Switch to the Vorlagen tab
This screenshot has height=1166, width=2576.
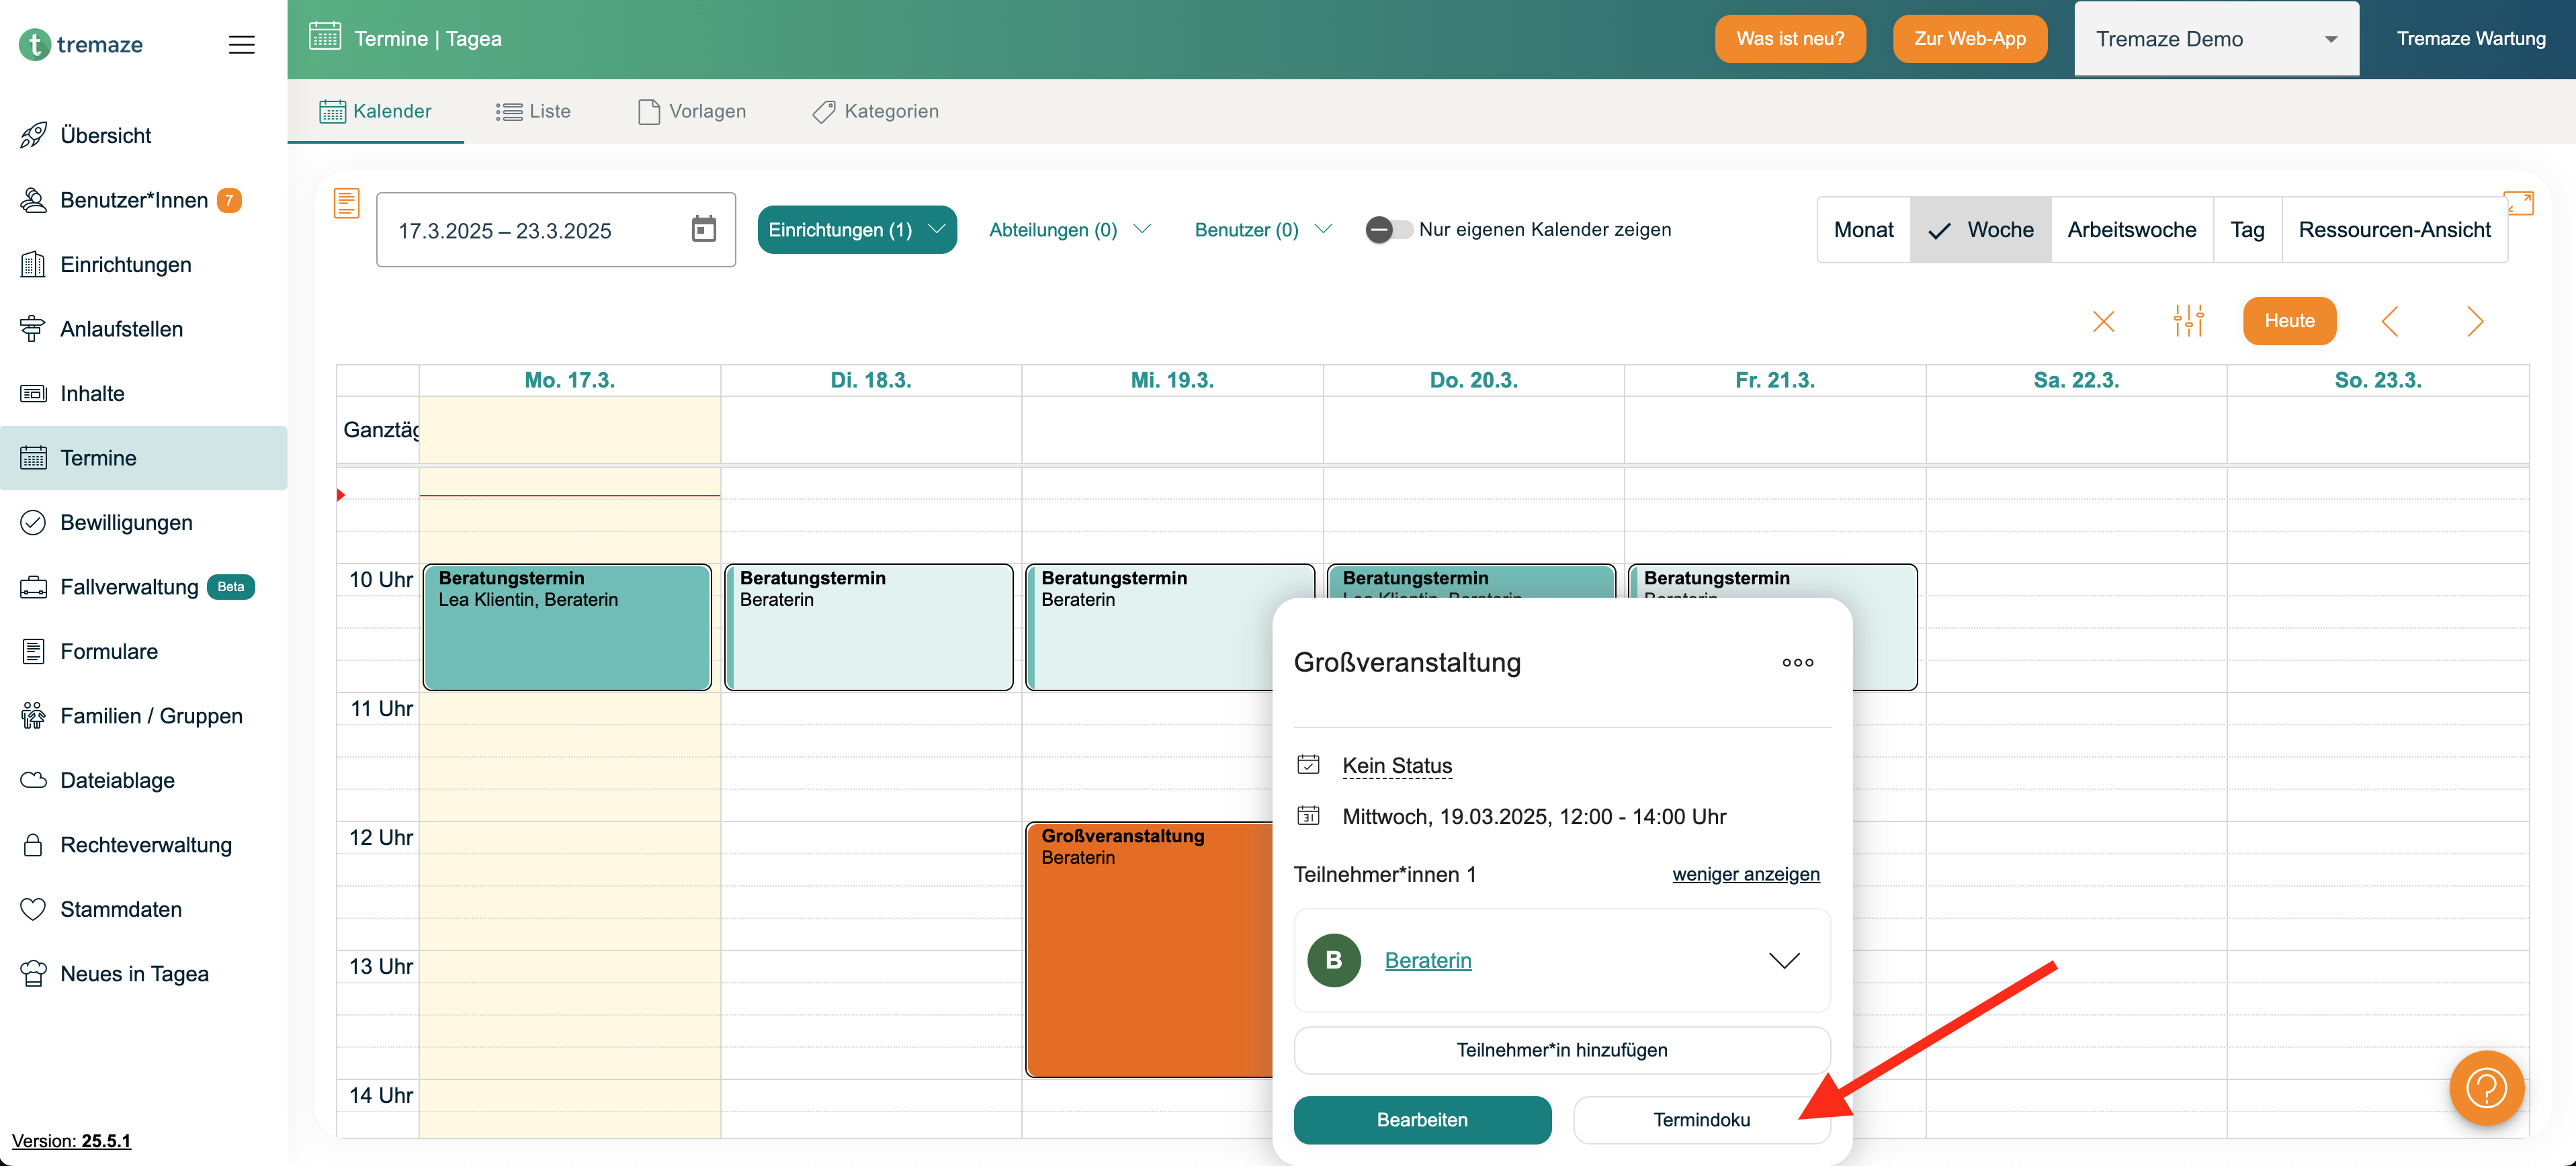[692, 111]
